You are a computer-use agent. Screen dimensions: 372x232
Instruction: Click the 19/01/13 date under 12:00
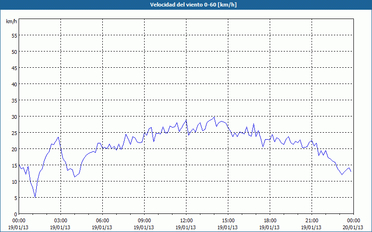point(186,227)
